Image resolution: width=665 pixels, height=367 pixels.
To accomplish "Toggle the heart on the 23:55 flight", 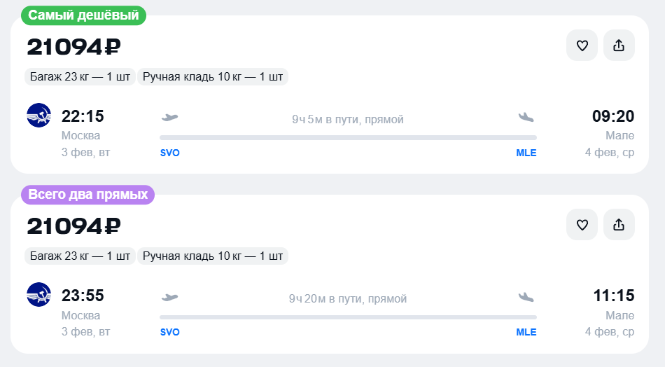I will [582, 225].
